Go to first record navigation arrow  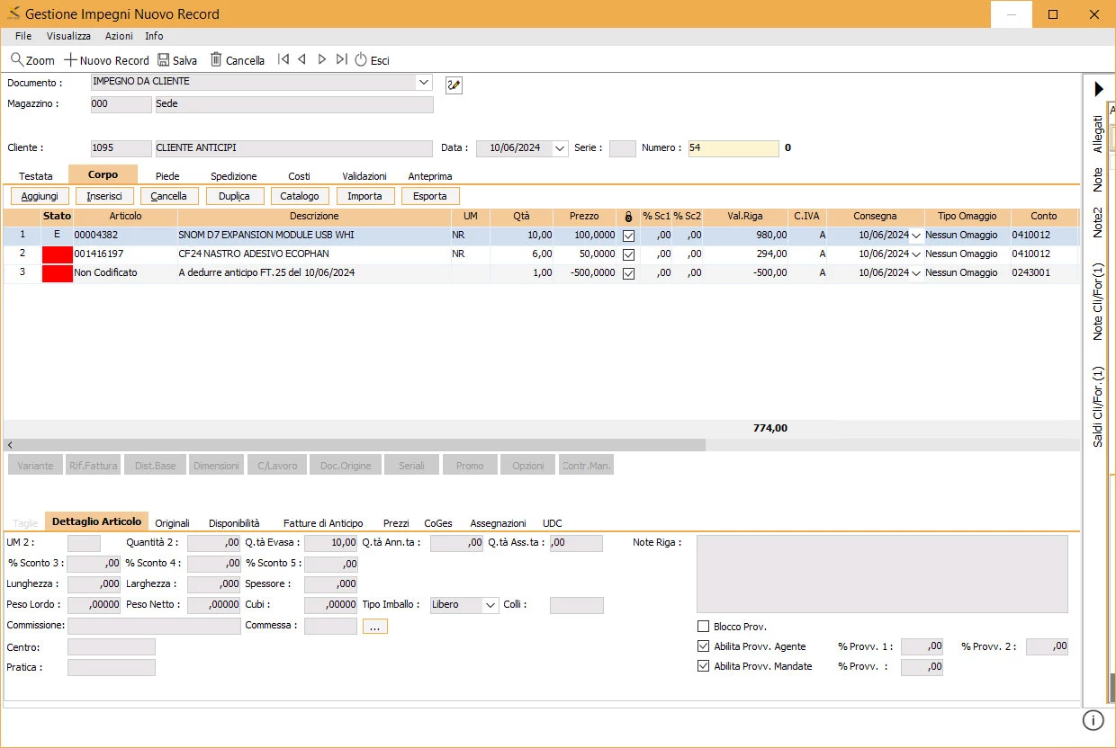(x=283, y=59)
